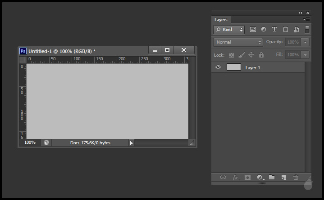
Task: Toggle layer filtering switch on or off
Action: coord(307,30)
